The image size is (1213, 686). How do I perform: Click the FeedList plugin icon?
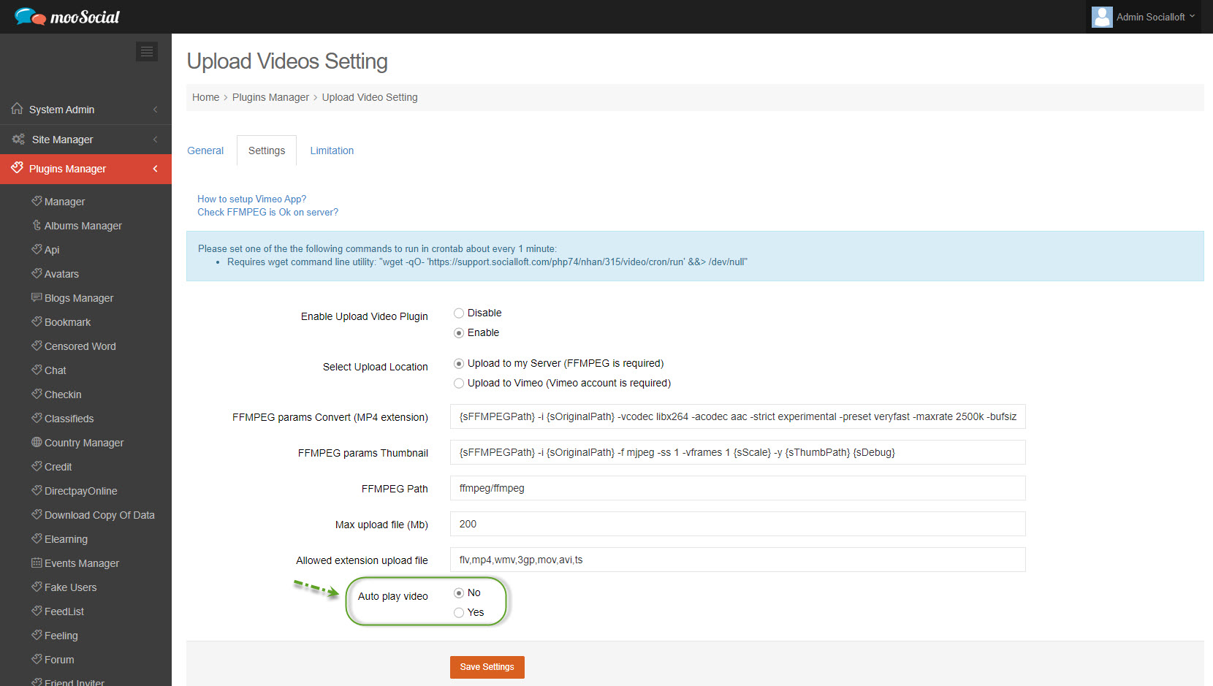[x=37, y=611]
